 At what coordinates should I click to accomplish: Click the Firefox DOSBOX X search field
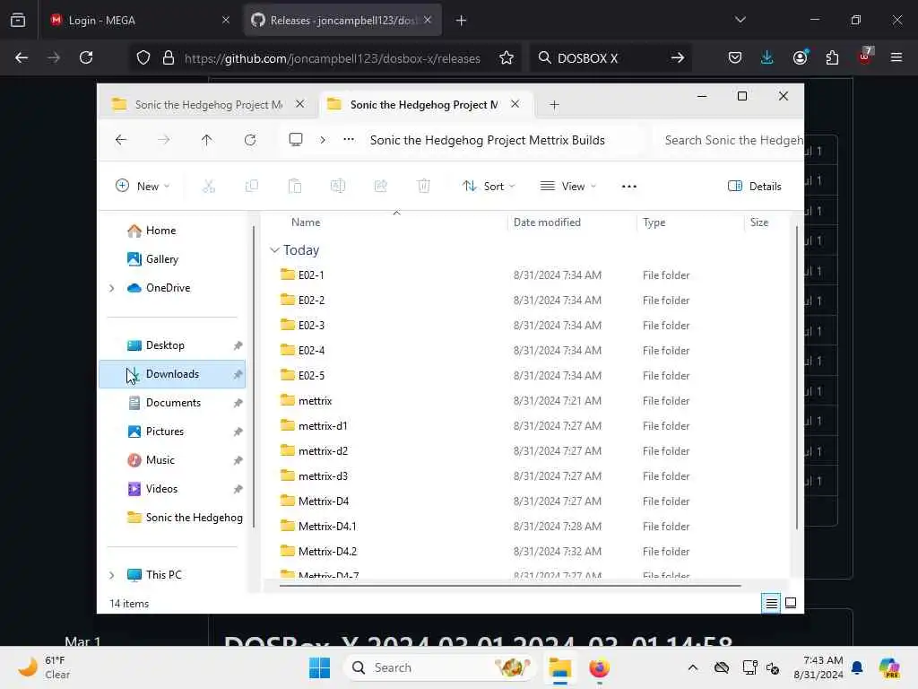coord(611,57)
